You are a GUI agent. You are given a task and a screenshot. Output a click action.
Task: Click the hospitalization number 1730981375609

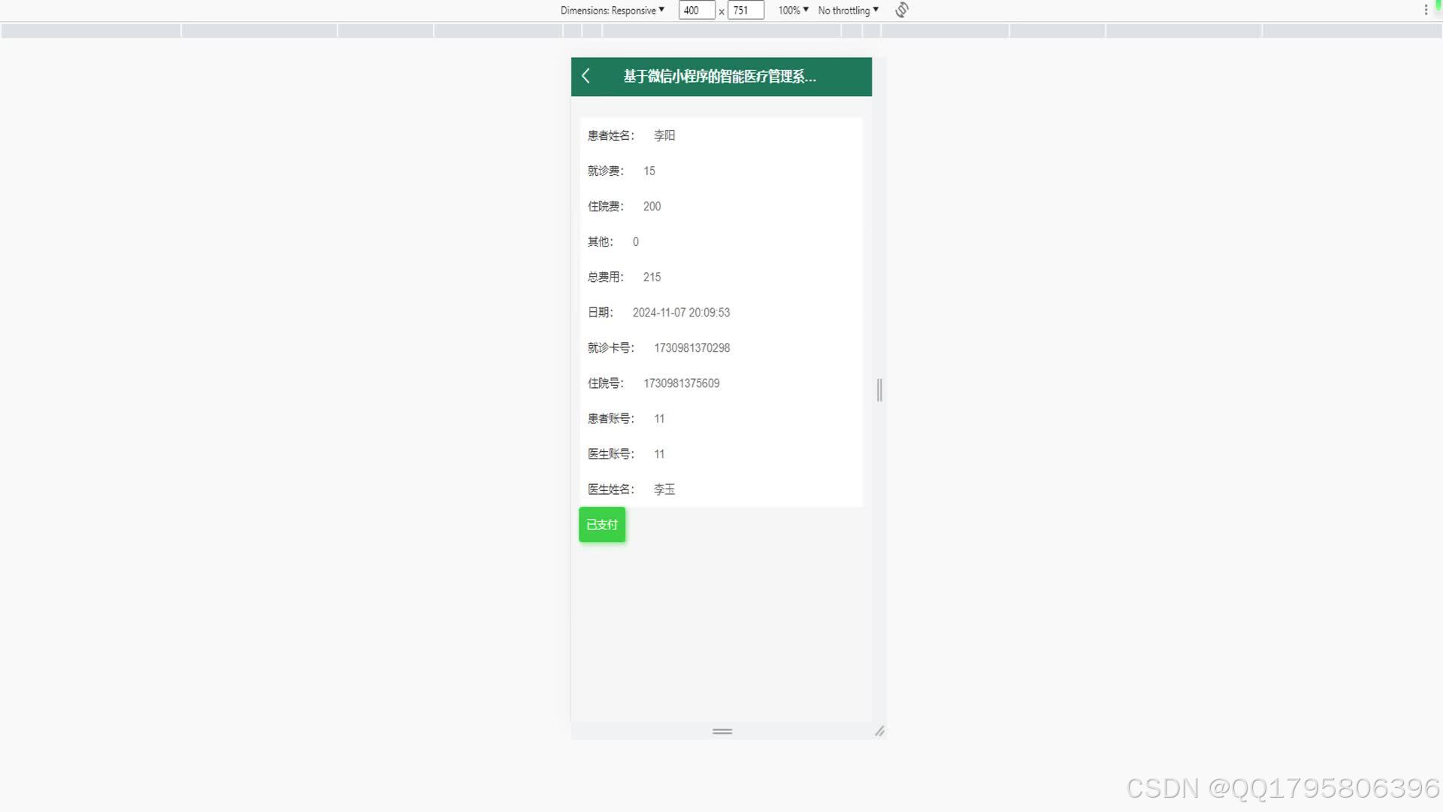tap(682, 383)
